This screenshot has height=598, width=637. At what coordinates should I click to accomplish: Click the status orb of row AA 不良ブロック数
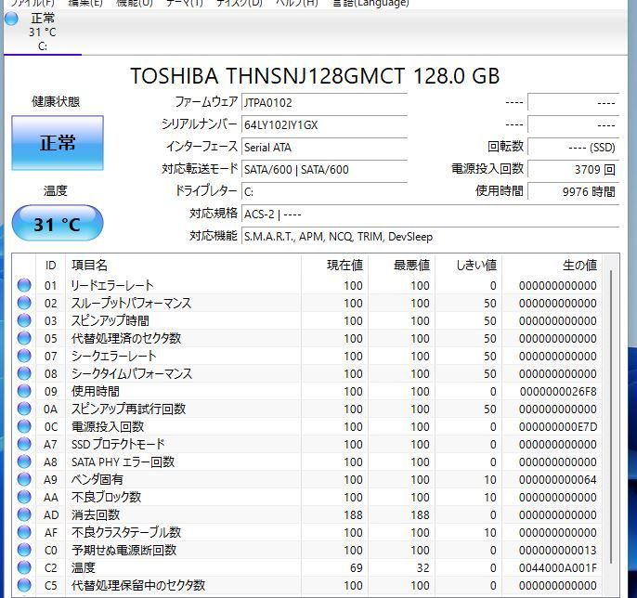pyautogui.click(x=24, y=498)
